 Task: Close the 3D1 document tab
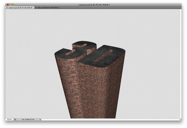pos(36,7)
